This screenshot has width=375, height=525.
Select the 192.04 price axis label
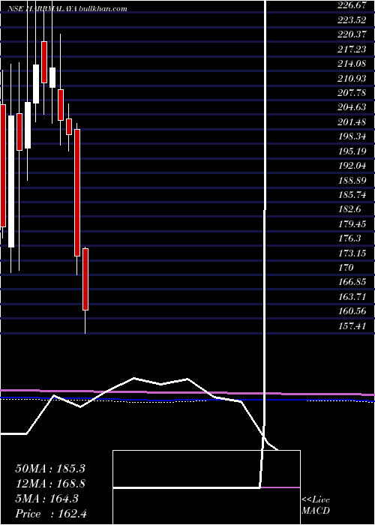(x=352, y=166)
